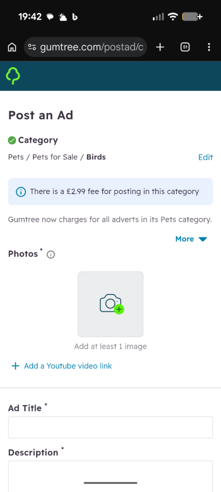Focus the Ad Title input field

110,427
